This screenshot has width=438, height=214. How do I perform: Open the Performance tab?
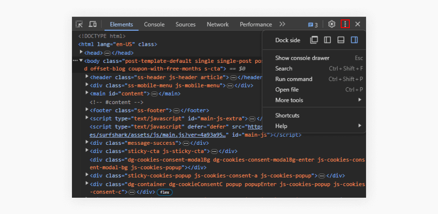tap(256, 24)
